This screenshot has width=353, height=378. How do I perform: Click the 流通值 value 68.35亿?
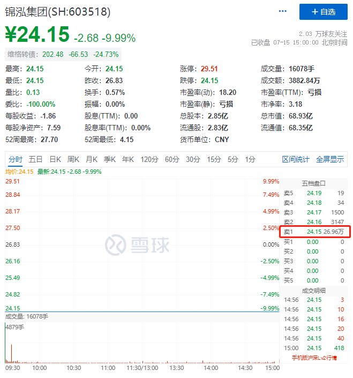(x=301, y=128)
